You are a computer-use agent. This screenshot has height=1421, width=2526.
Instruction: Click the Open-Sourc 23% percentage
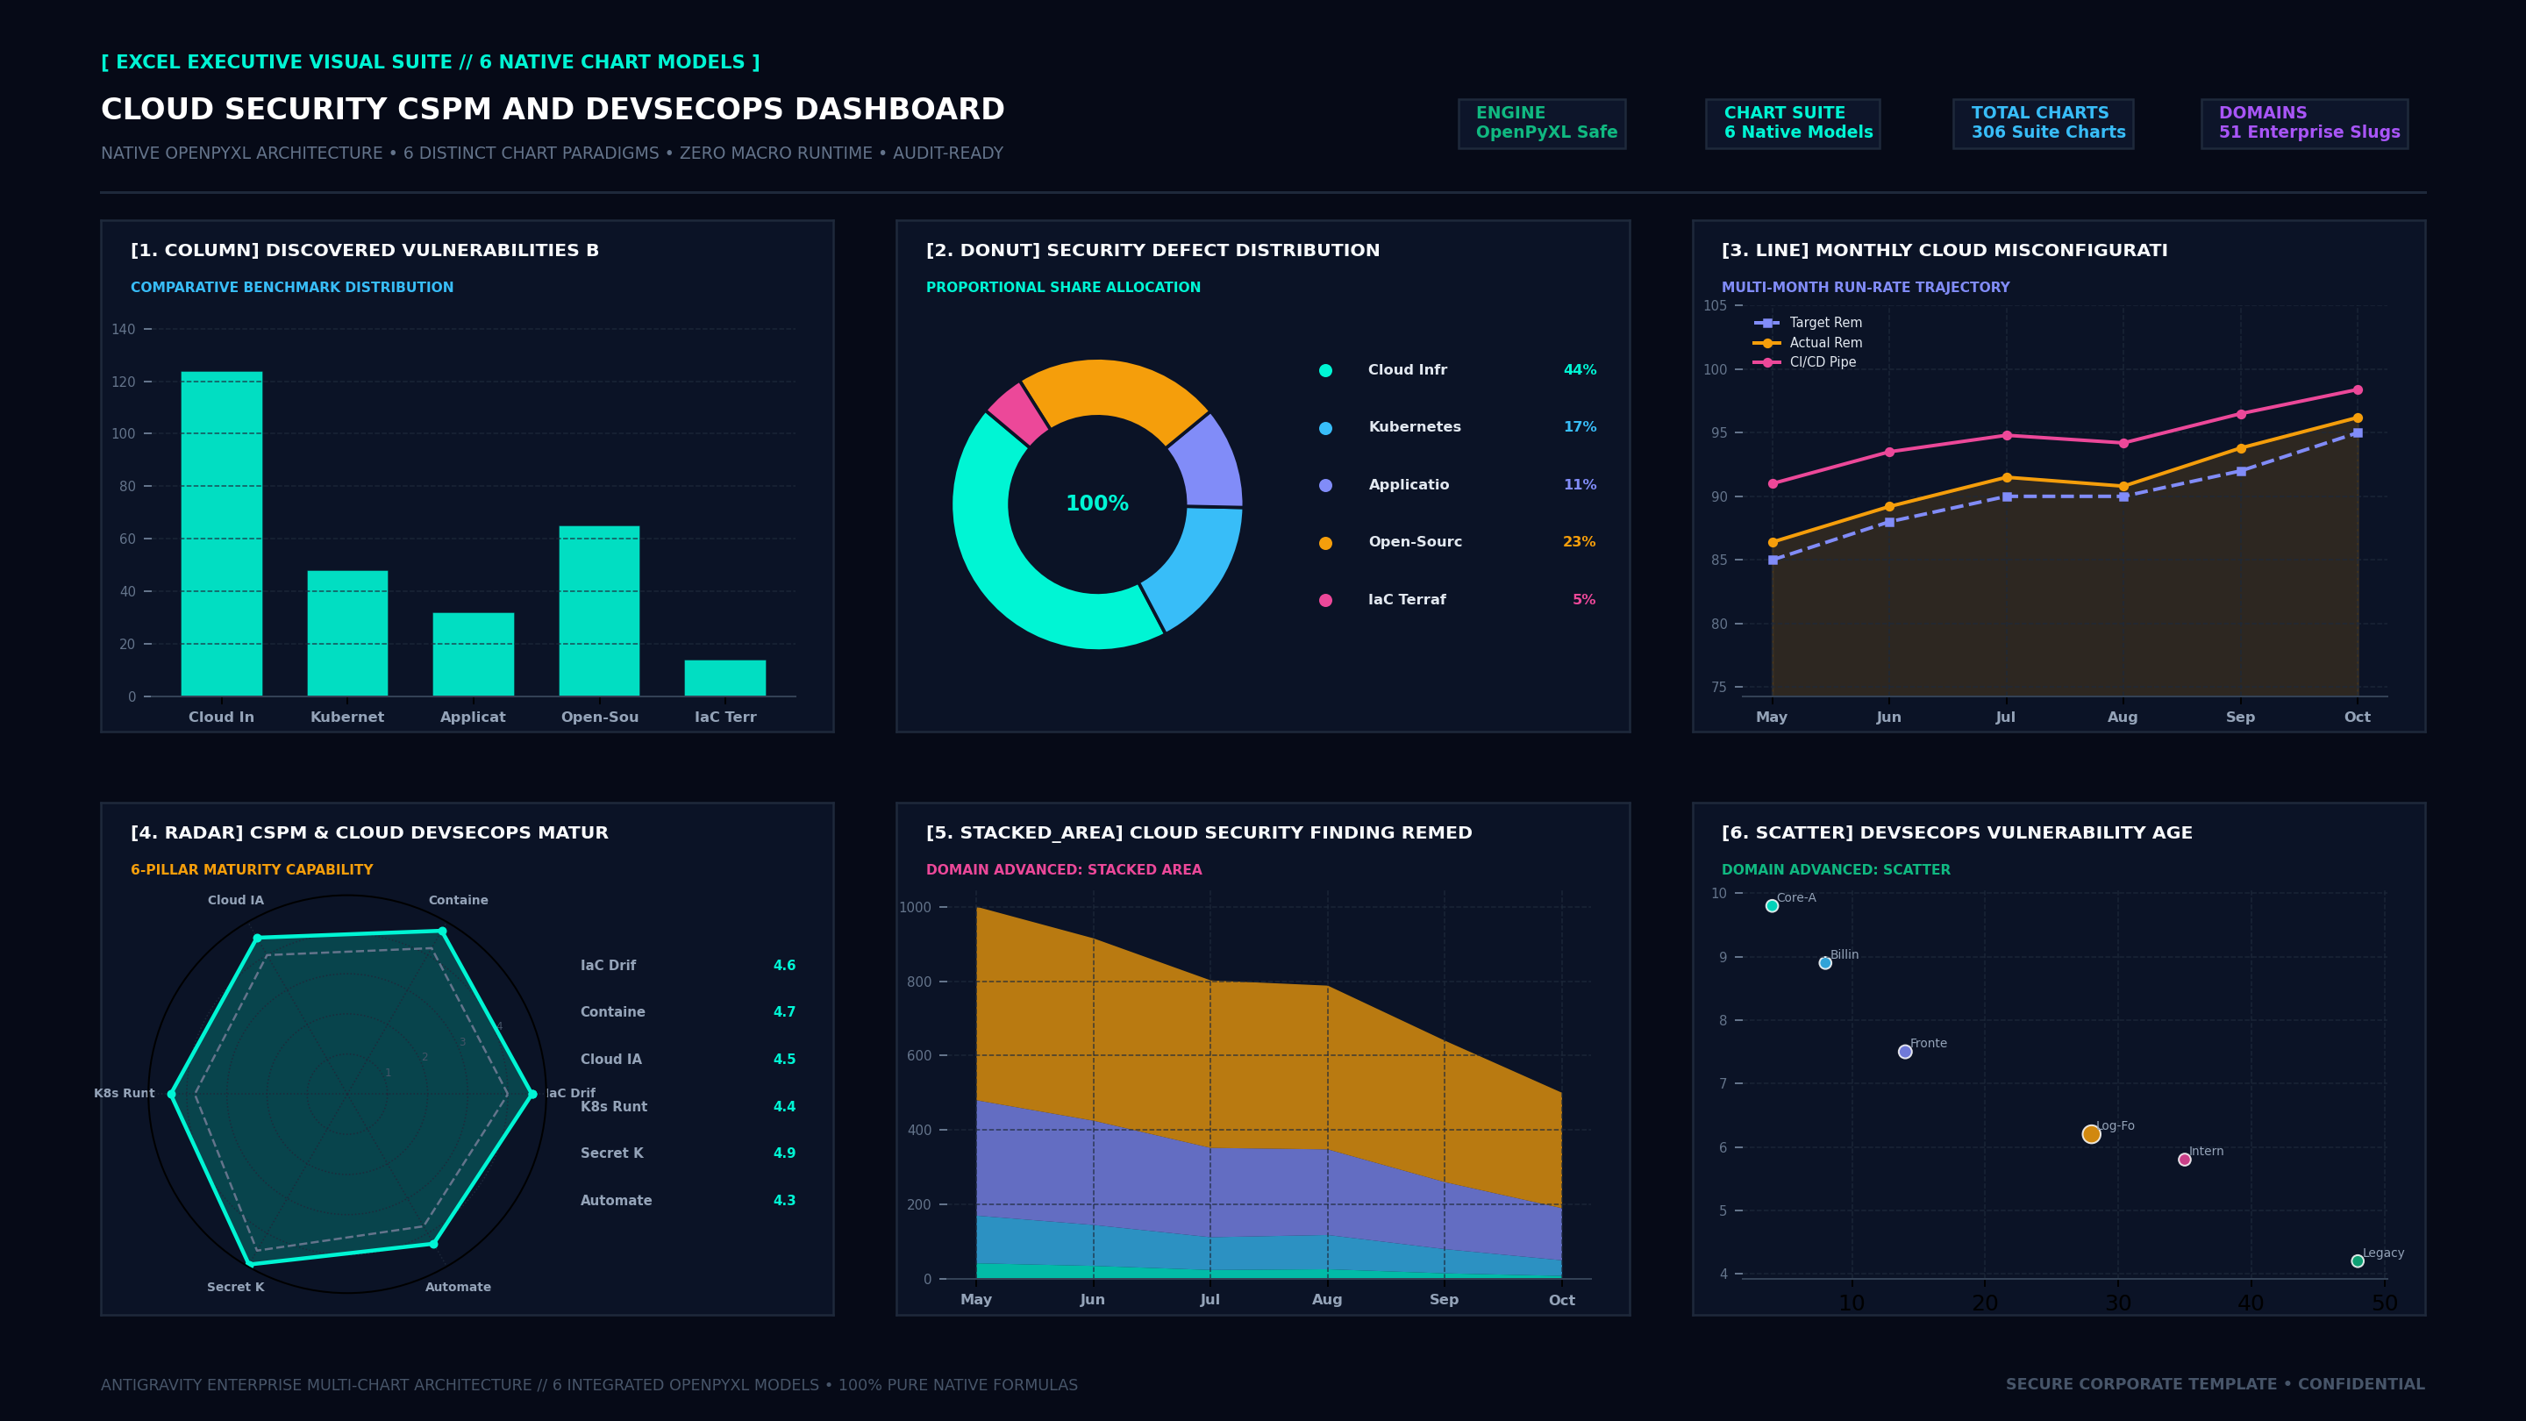tap(1580, 542)
